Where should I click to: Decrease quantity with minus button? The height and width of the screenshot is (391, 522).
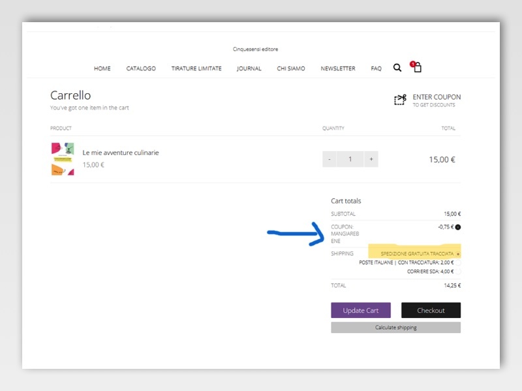click(330, 159)
